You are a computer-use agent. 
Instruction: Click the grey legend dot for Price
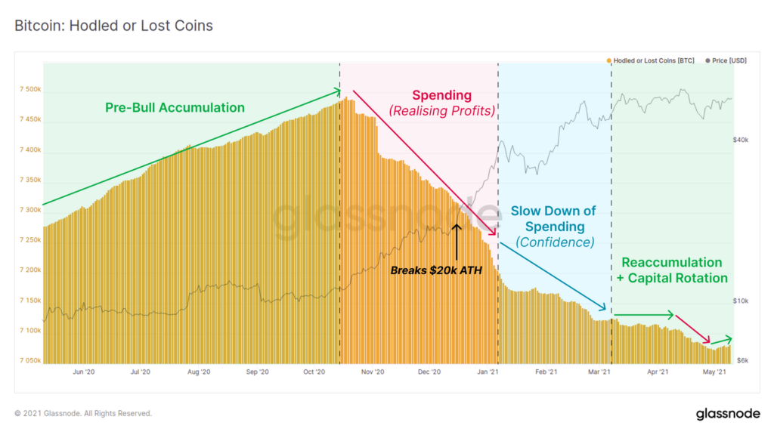click(707, 60)
